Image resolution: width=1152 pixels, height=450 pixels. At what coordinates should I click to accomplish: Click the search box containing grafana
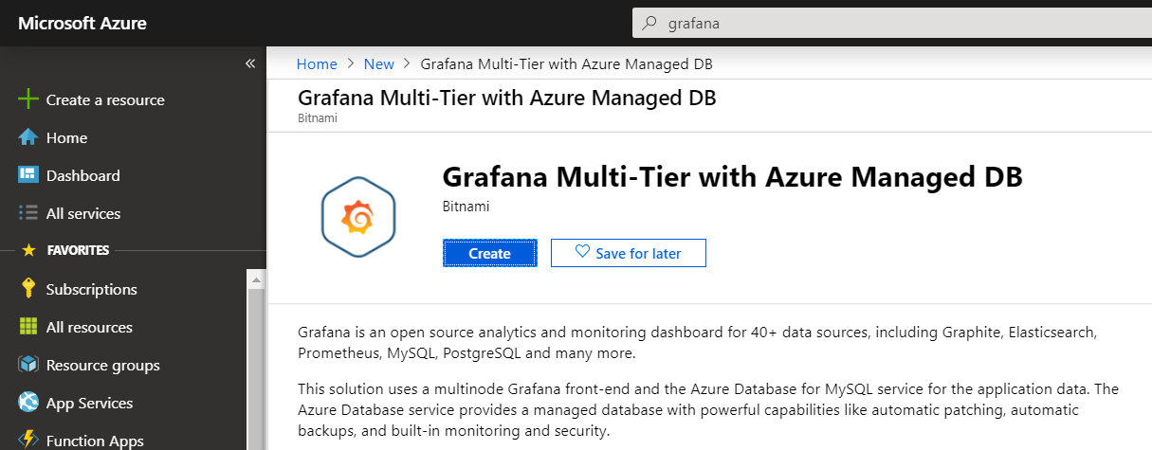coord(891,24)
